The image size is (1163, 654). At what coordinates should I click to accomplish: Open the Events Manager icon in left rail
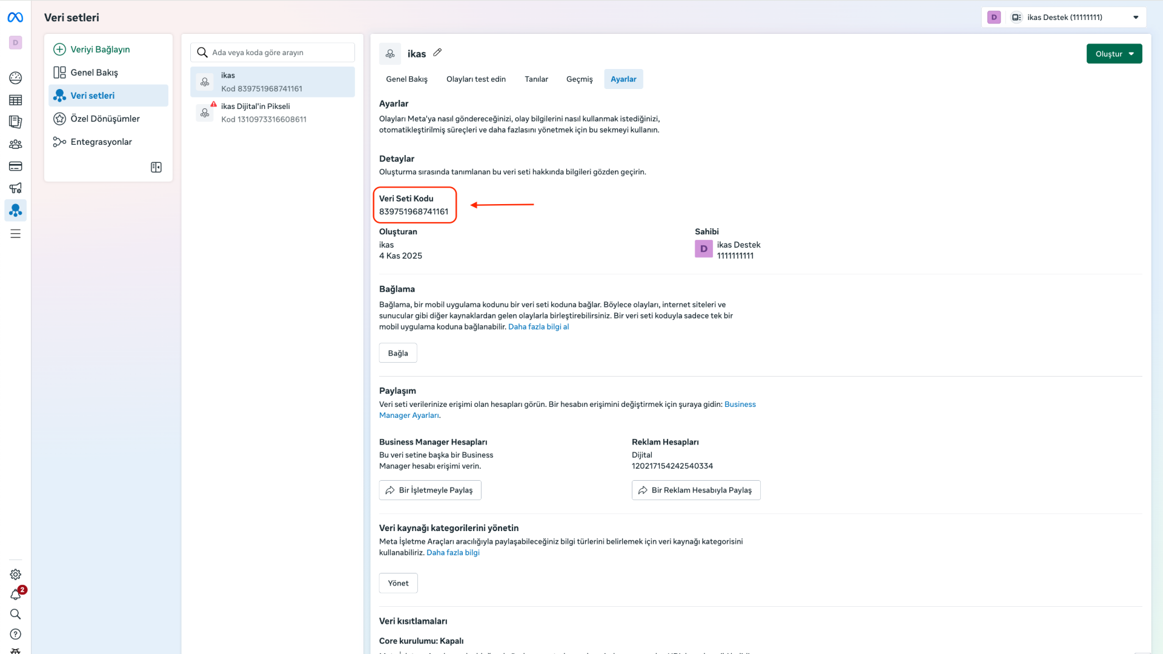16,211
